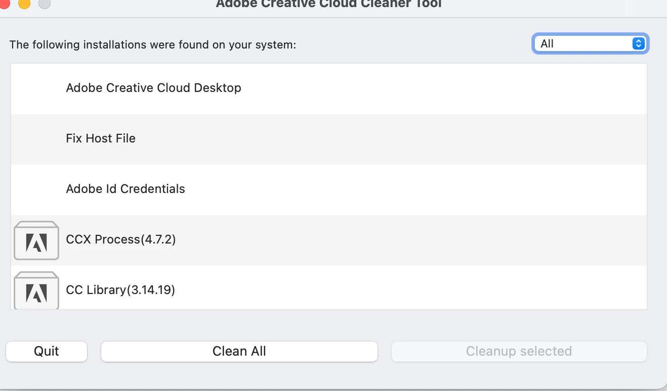Select the Adobe Id Credentials entry
This screenshot has height=391, width=667.
126,189
